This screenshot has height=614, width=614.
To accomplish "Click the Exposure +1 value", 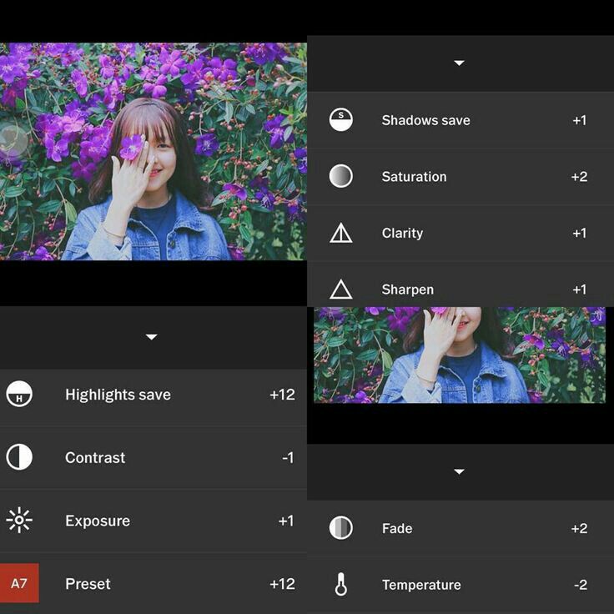I will tap(286, 521).
